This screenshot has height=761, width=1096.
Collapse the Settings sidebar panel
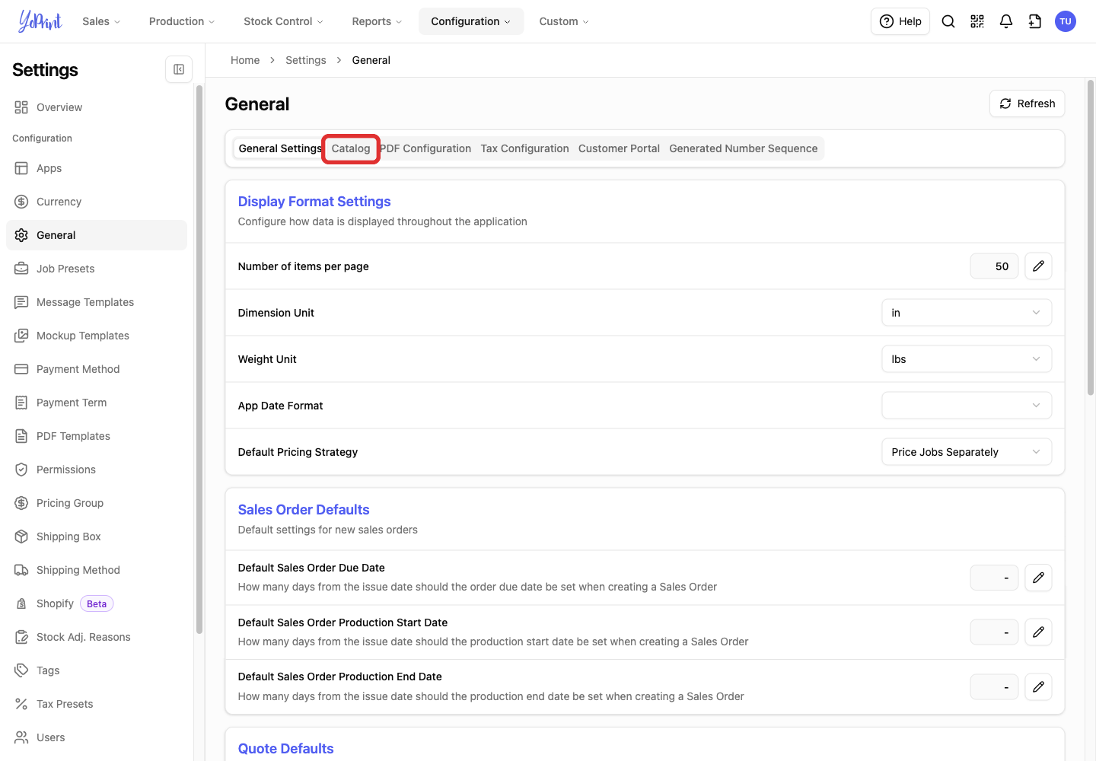(x=179, y=69)
